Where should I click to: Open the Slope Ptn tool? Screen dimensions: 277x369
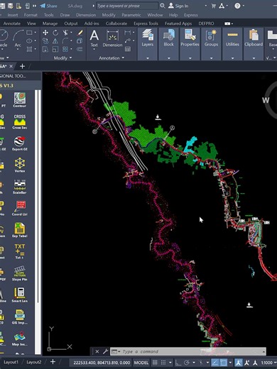20,273
